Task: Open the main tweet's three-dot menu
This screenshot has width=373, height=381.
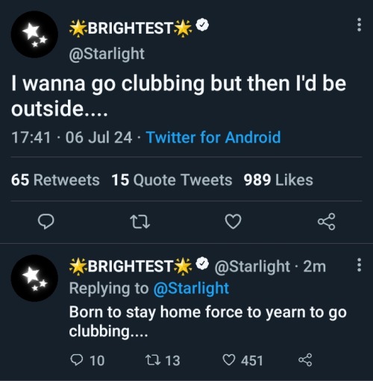Action: (x=359, y=25)
